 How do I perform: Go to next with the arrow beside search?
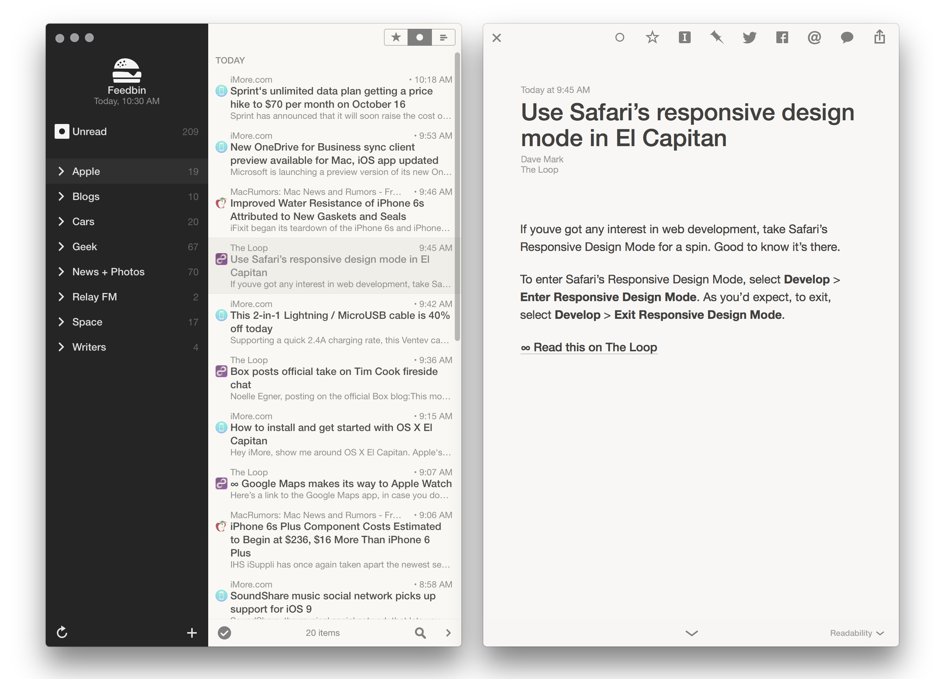point(448,633)
